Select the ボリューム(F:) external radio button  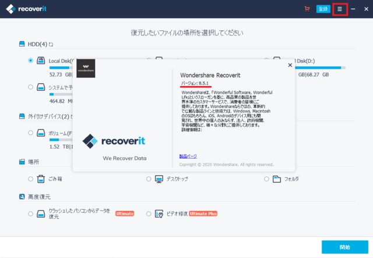click(x=30, y=133)
